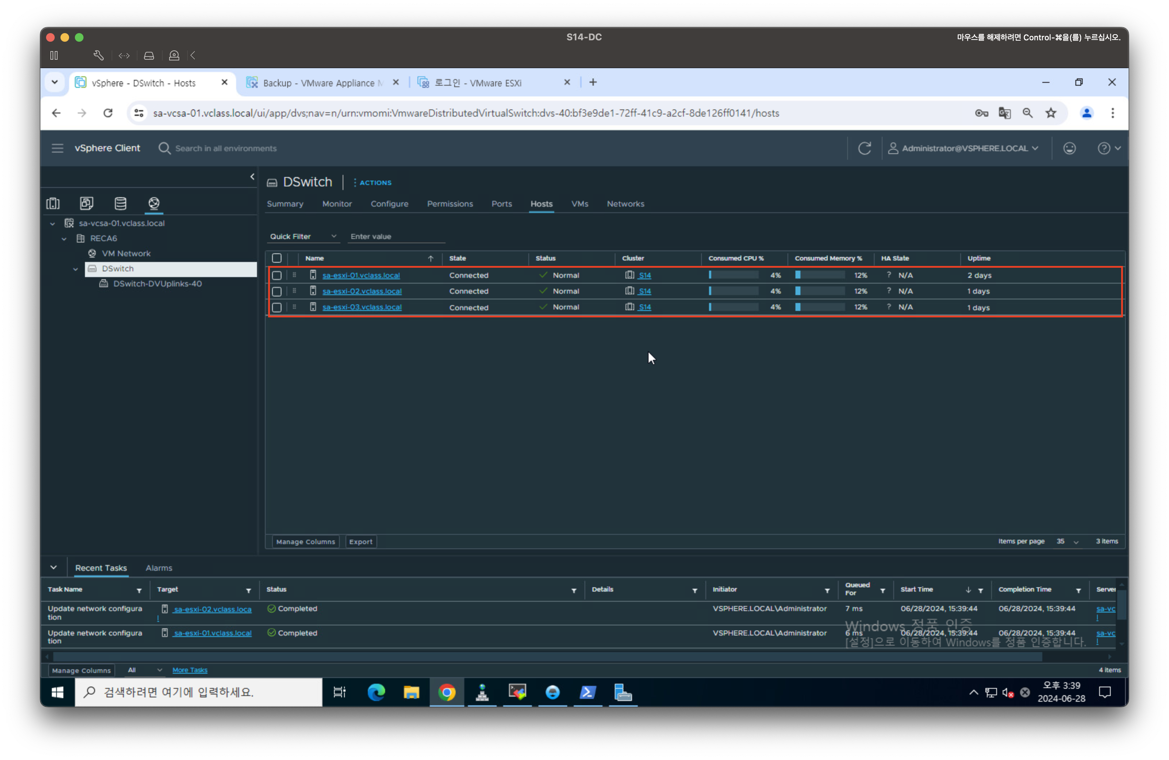The image size is (1169, 760).
Task: Check the box for sa-esxi-03.vclass.local
Action: pos(277,307)
